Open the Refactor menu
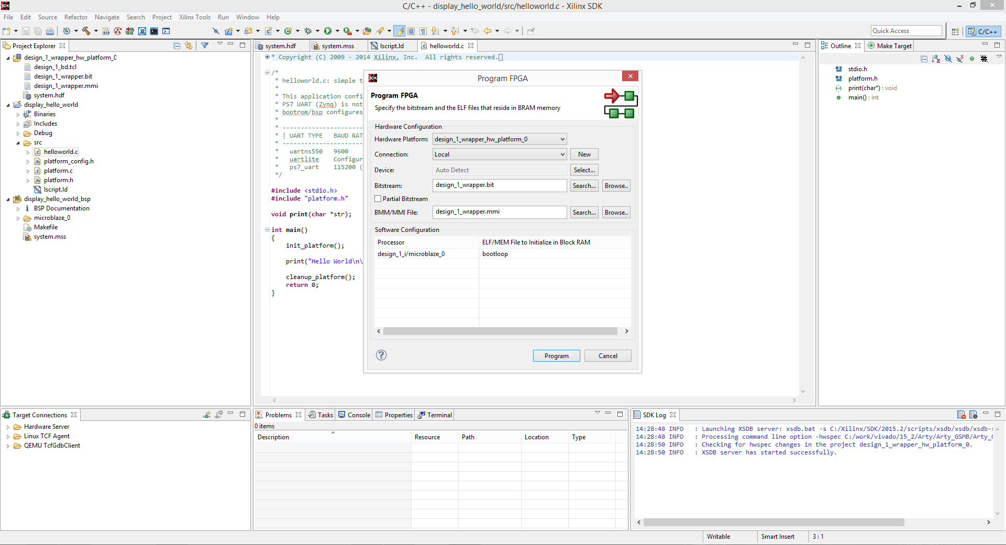The width and height of the screenshot is (1006, 545). pos(76,17)
